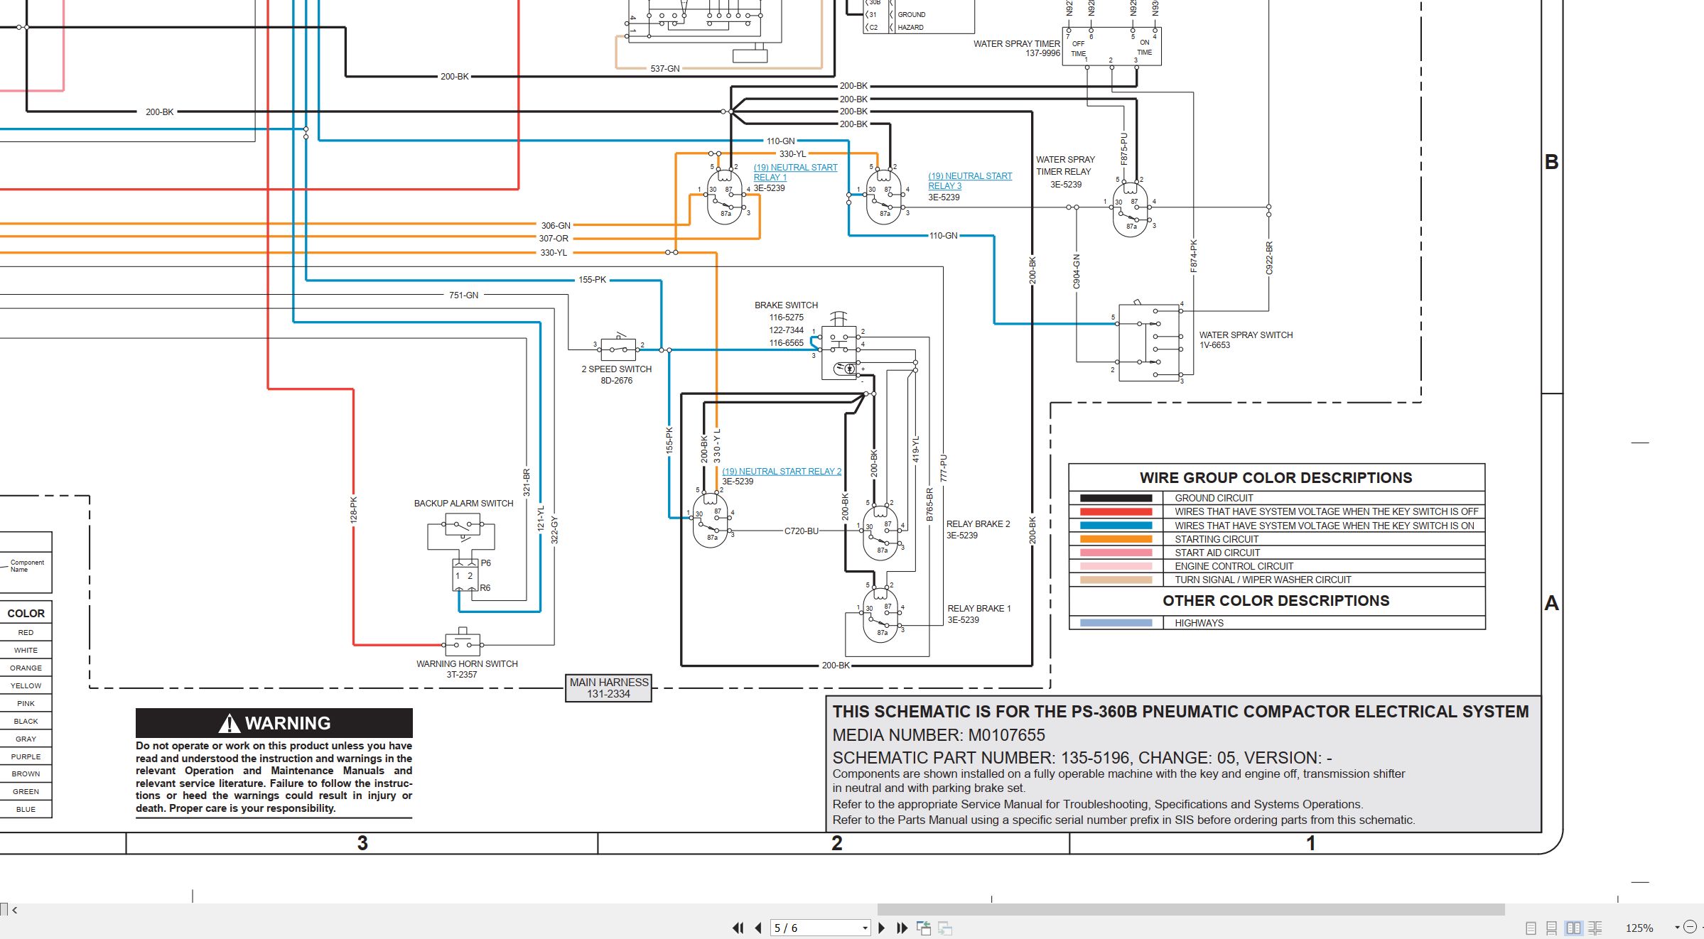1704x939 pixels.
Task: Click the BACKUP ALARM SWITCH label
Action: 463,503
